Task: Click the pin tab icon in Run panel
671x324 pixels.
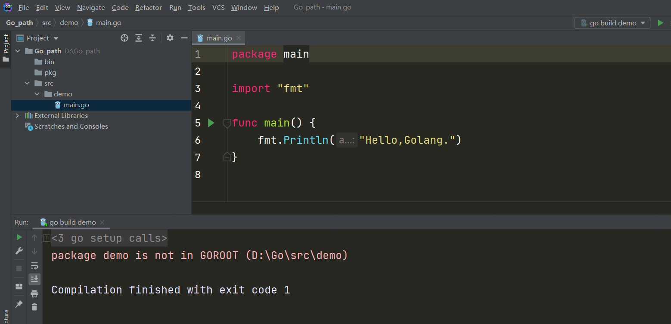Action: coord(19,304)
